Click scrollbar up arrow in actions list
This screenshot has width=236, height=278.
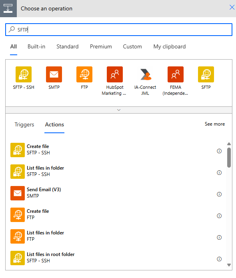click(229, 144)
